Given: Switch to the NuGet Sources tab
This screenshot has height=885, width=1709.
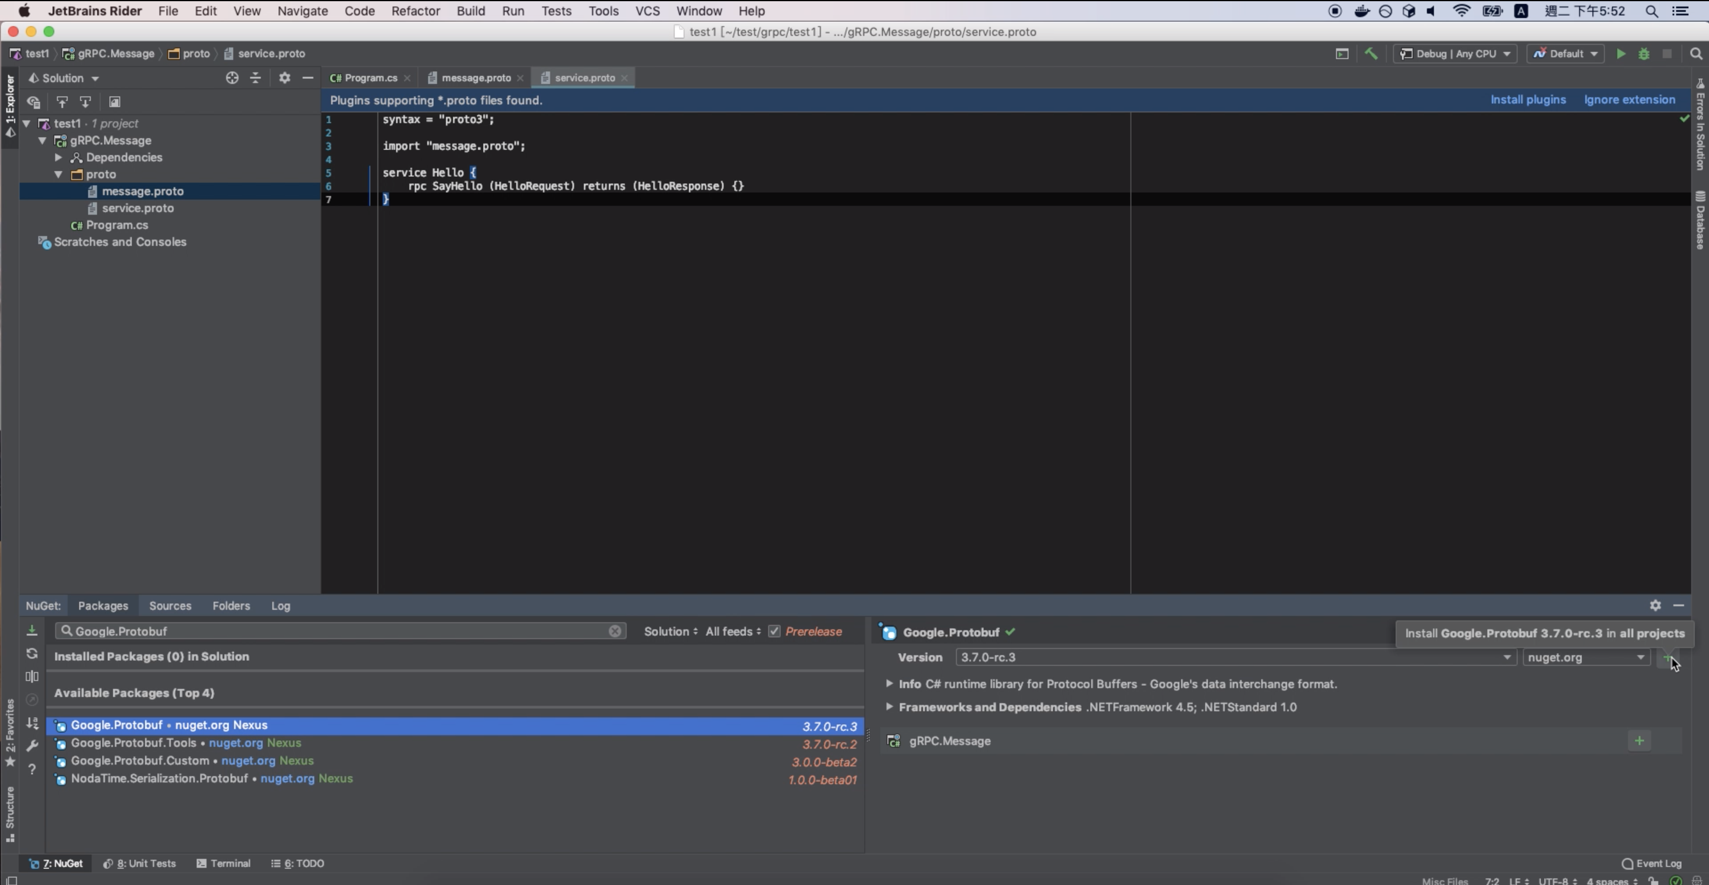Looking at the screenshot, I should (170, 605).
